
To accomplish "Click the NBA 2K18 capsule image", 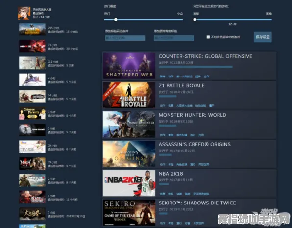I will point(129,183).
